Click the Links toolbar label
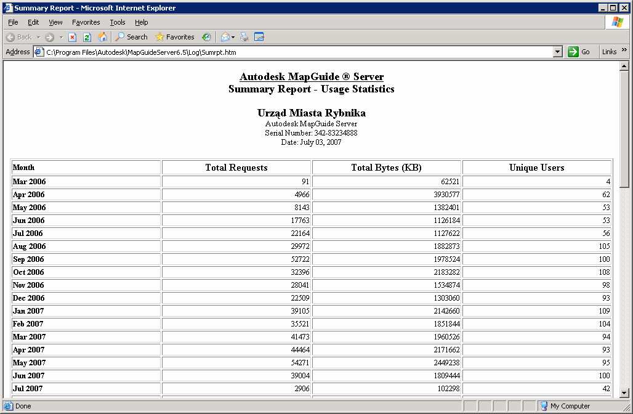633x414 pixels. [609, 52]
